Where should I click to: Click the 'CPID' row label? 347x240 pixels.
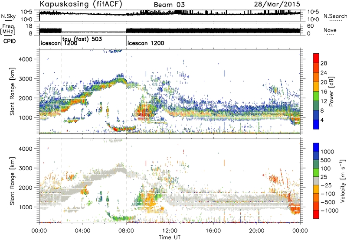(x=10, y=41)
